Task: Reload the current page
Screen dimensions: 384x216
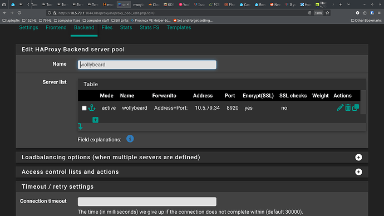Action: click(x=19, y=13)
